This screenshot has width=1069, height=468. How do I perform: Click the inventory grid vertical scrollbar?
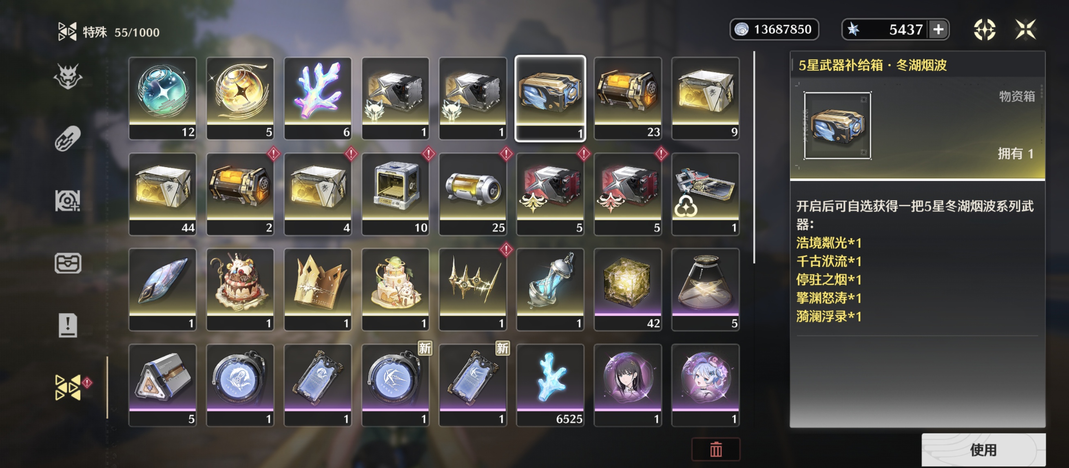pos(754,157)
